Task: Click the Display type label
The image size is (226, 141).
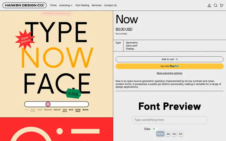Action: click(x=130, y=49)
